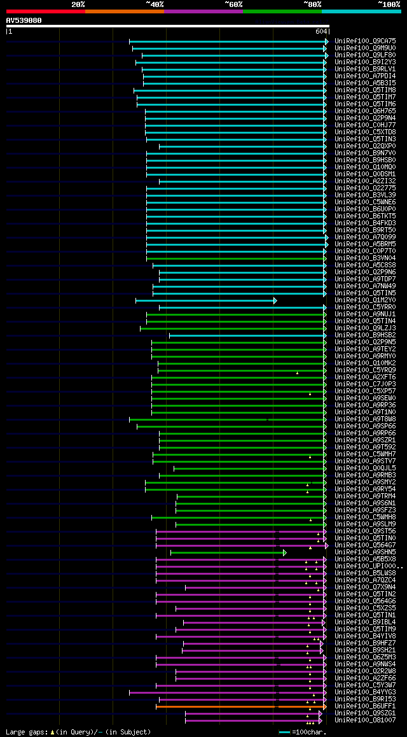Select label UniRef100_B3VN04

pyautogui.click(x=365, y=258)
